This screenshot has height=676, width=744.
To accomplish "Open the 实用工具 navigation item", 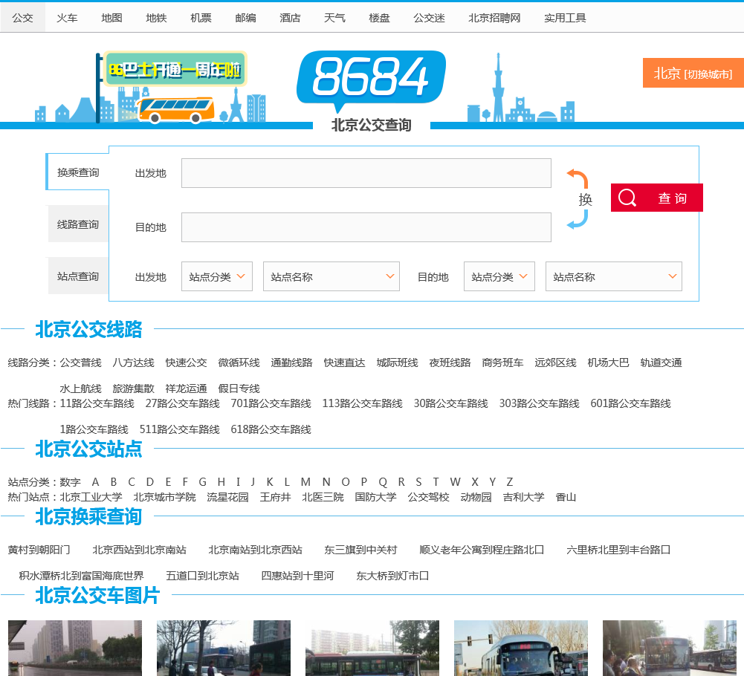I will (x=565, y=18).
